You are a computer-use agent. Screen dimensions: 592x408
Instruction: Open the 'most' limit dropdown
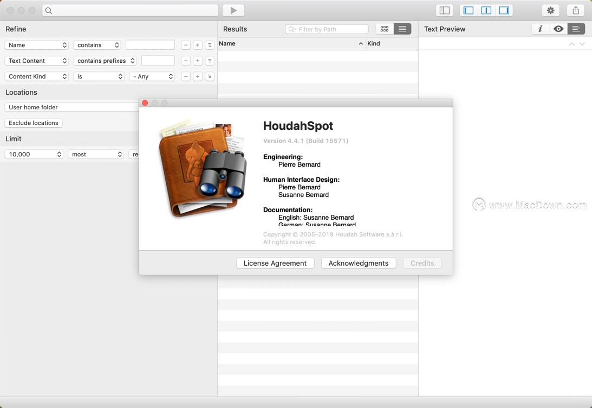[96, 154]
